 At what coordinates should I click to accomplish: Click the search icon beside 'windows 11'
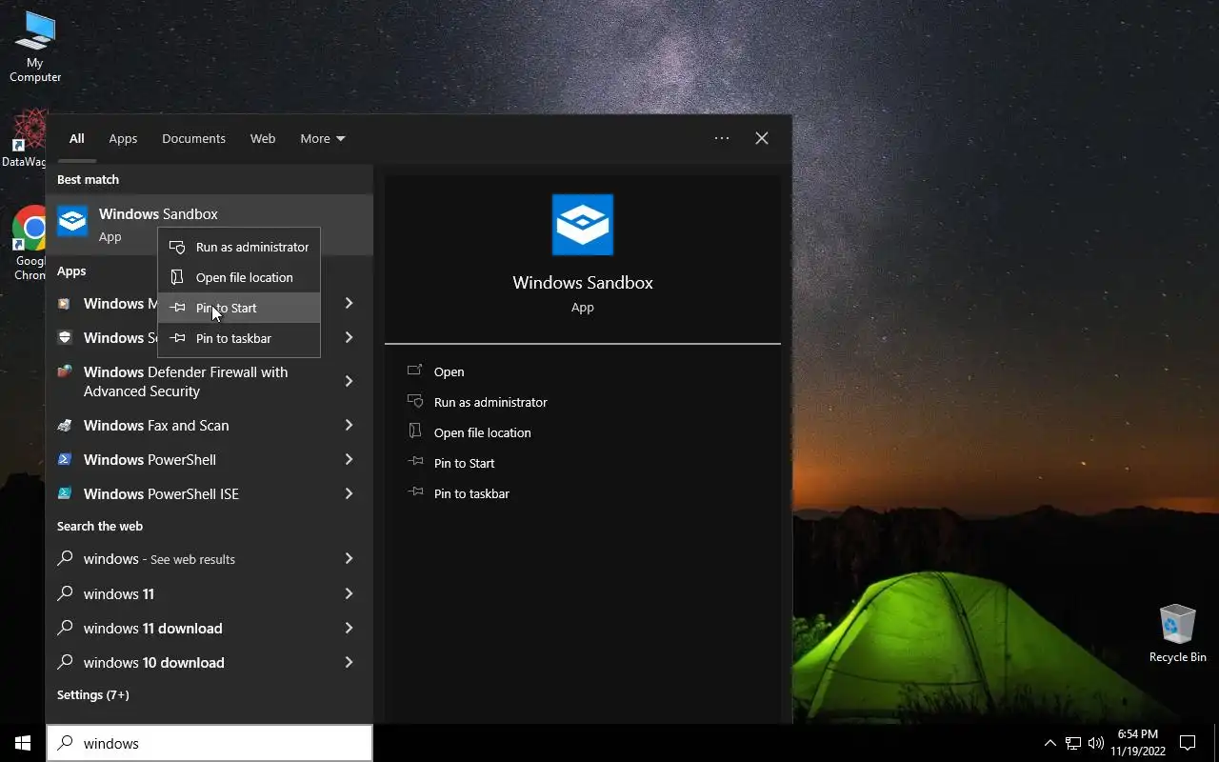65,593
